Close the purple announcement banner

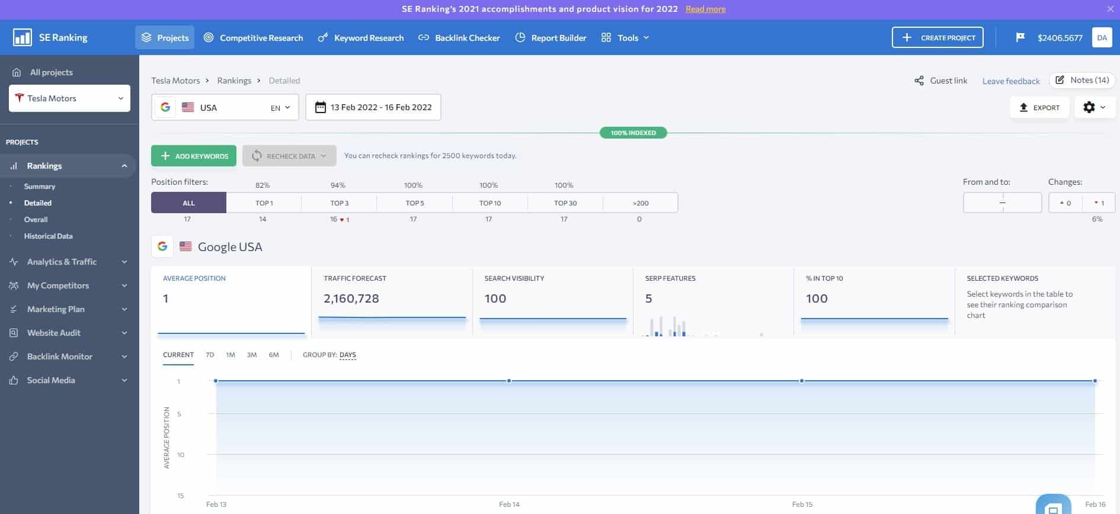coord(1110,9)
